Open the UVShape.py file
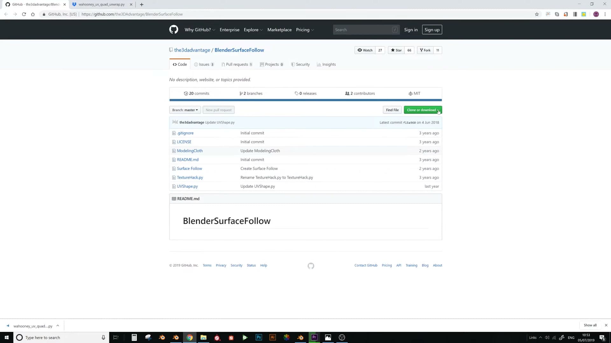 [x=187, y=186]
